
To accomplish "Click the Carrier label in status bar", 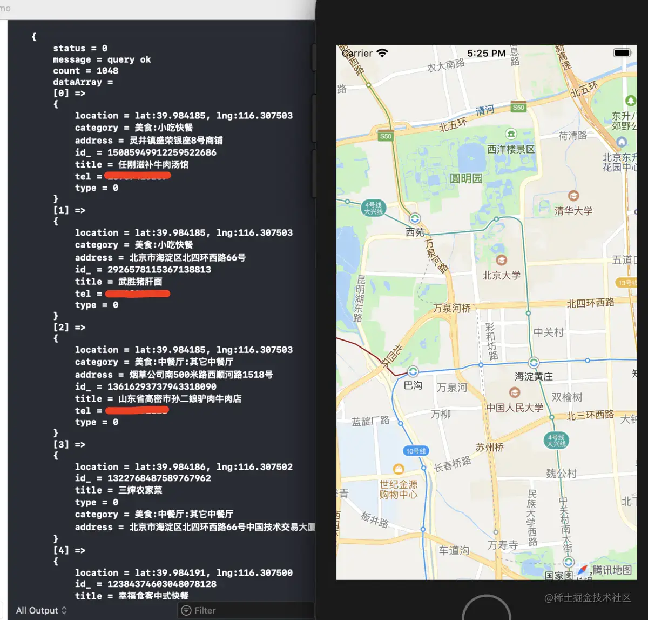I will pyautogui.click(x=357, y=53).
